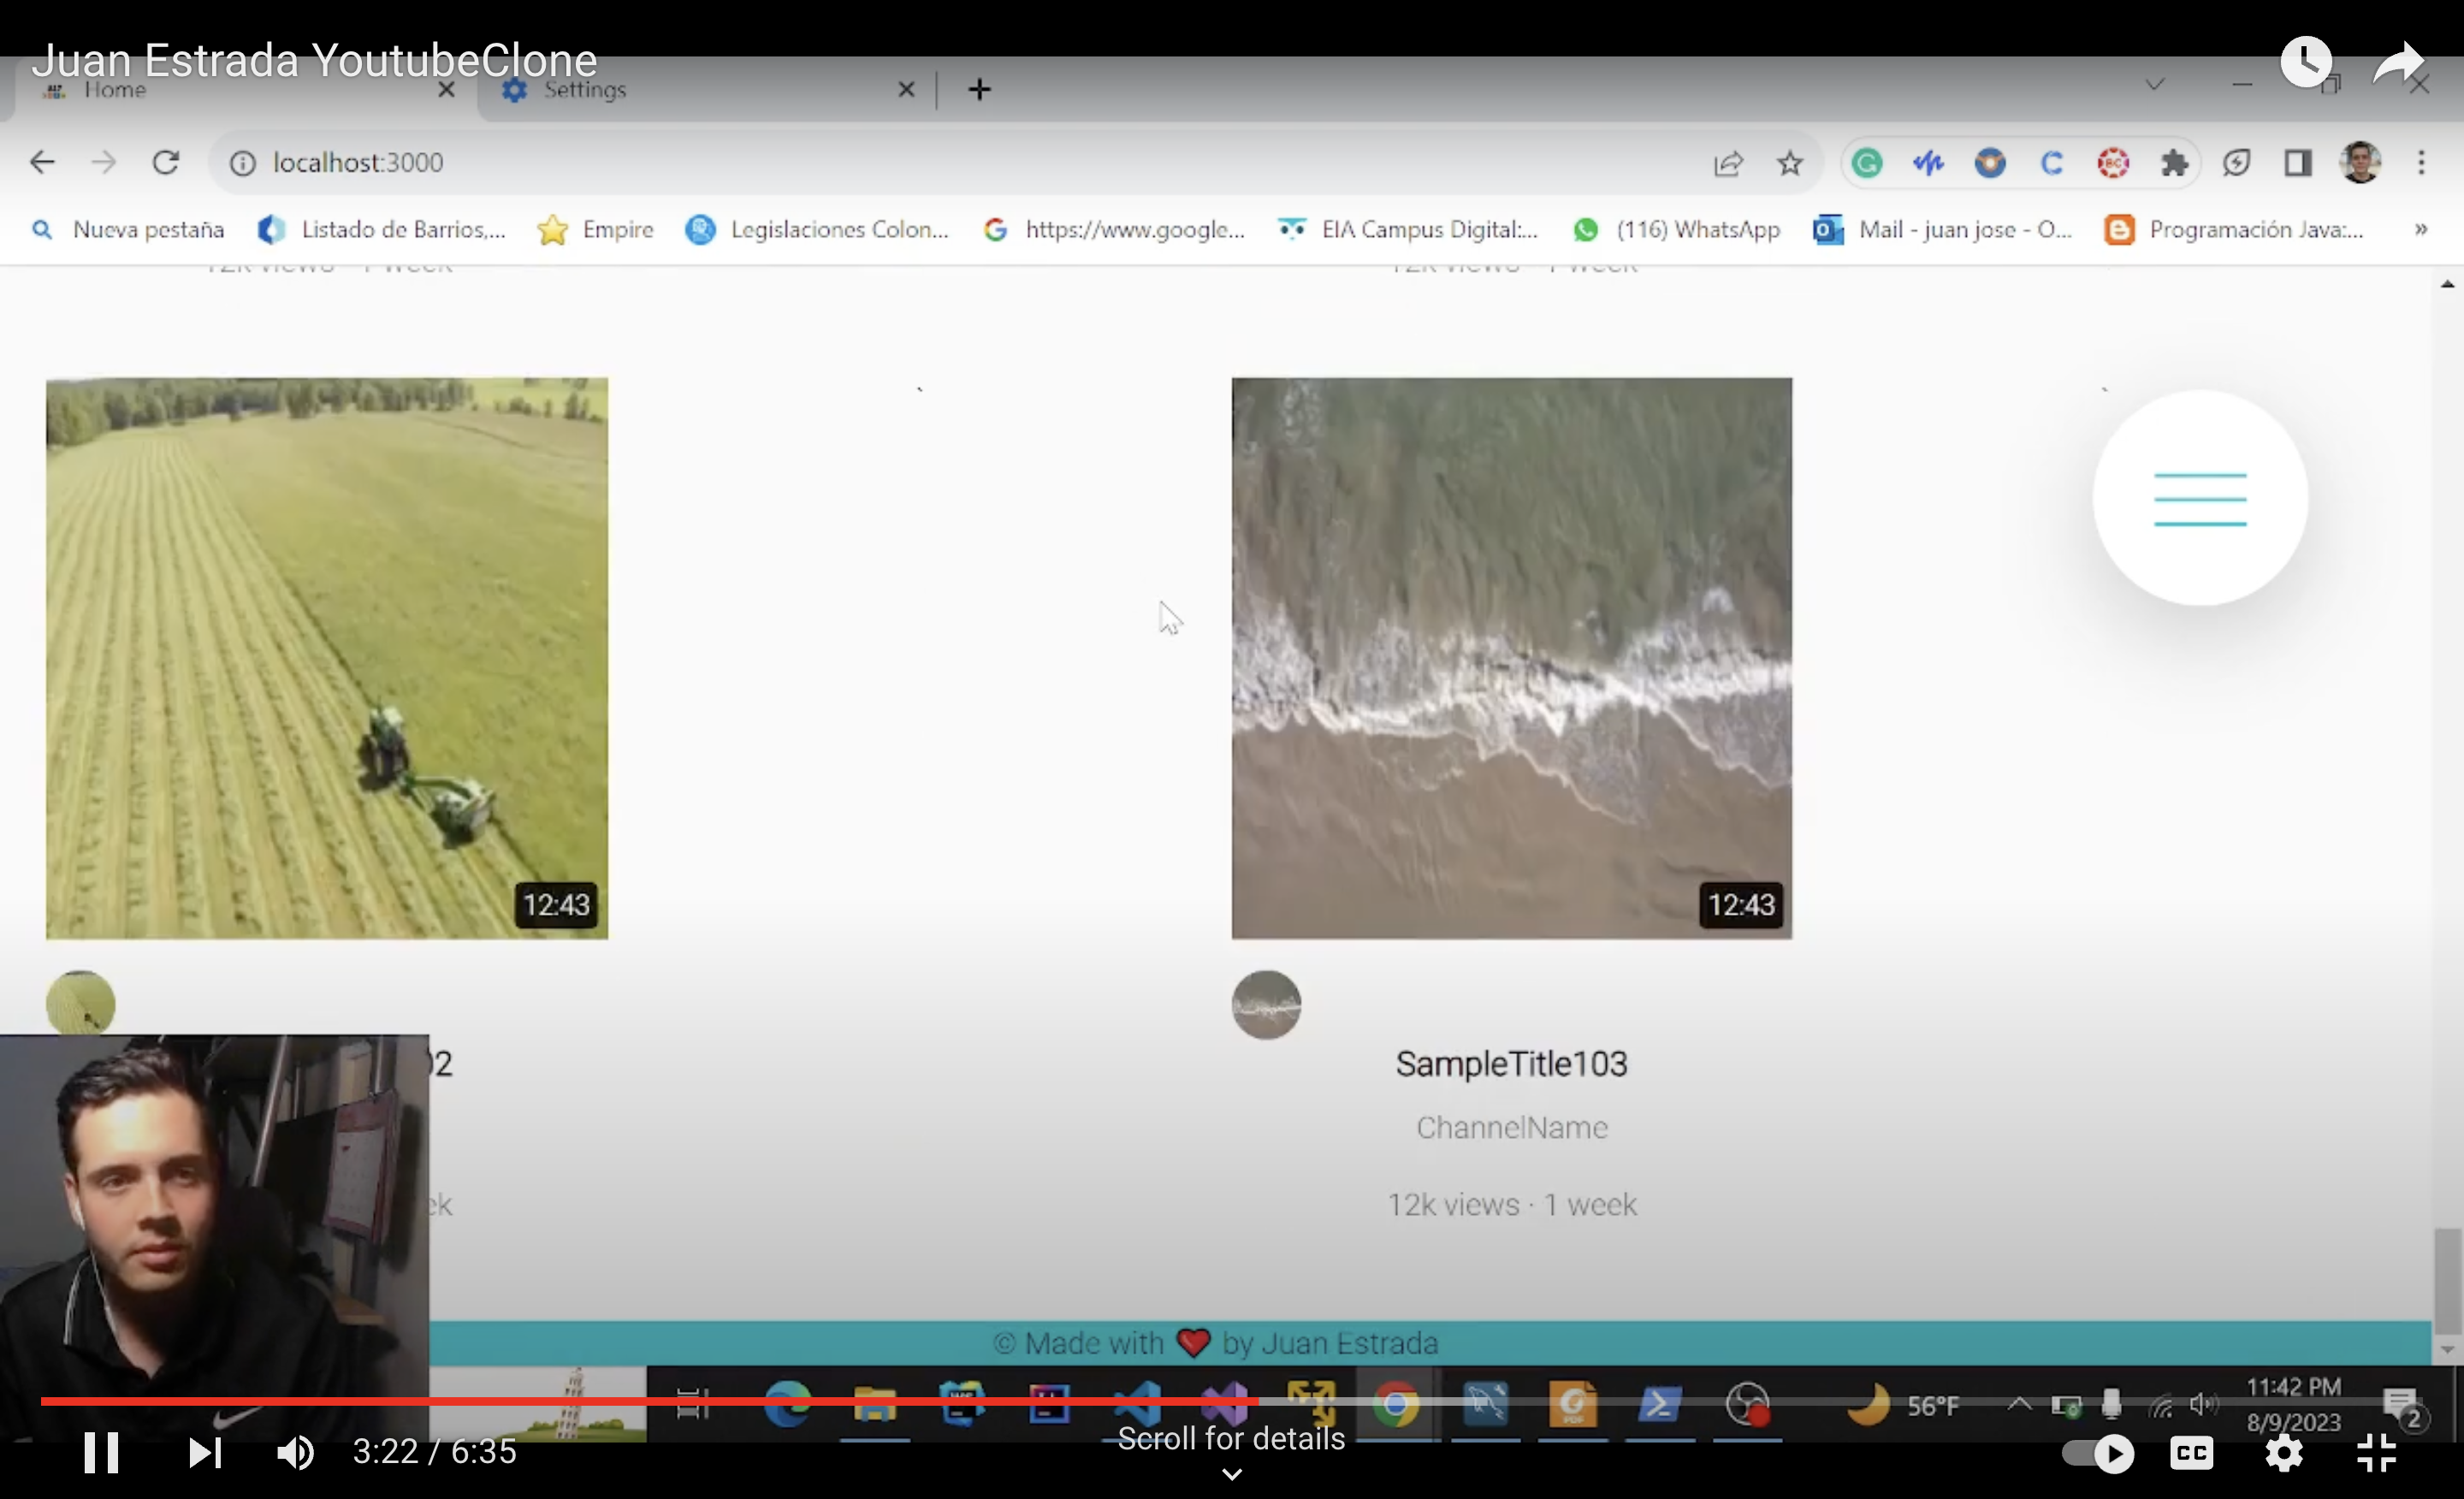Image resolution: width=2464 pixels, height=1499 pixels.
Task: Skip to the next video
Action: point(205,1452)
